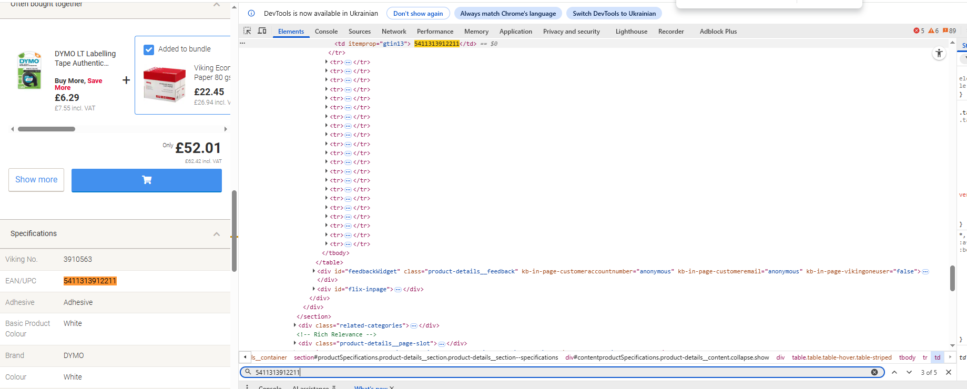This screenshot has width=967, height=389.
Task: Expand the flix-inpage div node
Action: point(314,289)
